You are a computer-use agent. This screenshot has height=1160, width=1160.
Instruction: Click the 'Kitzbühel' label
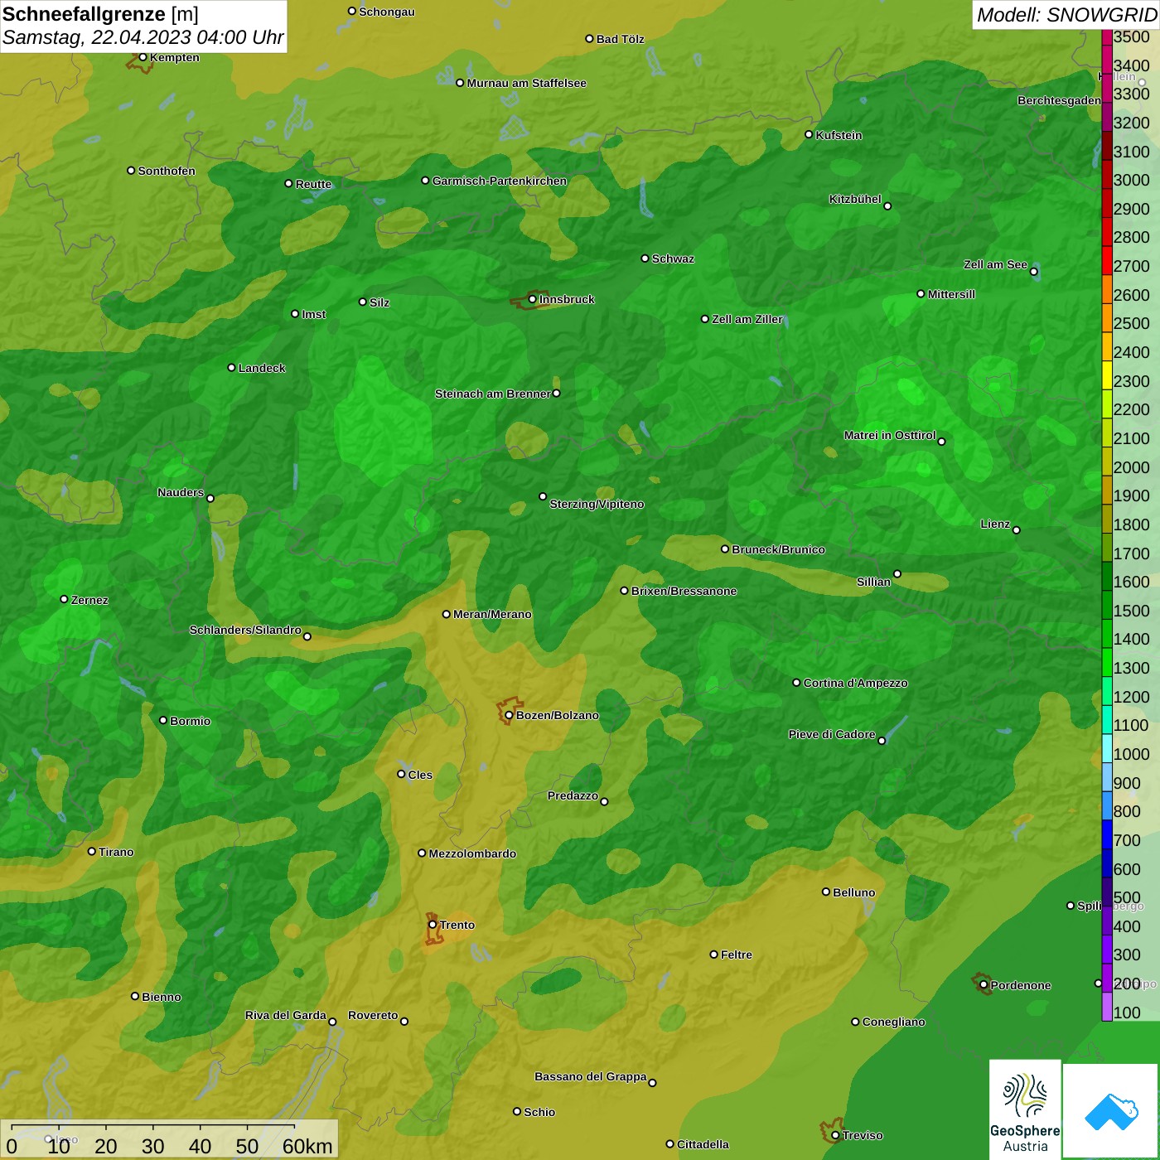pos(855,199)
